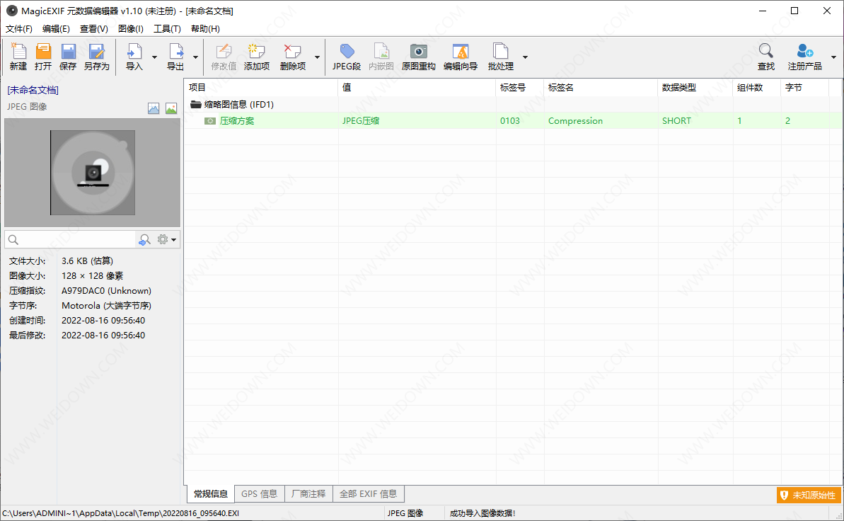Switch to the 厂商注释 tab

(308, 494)
